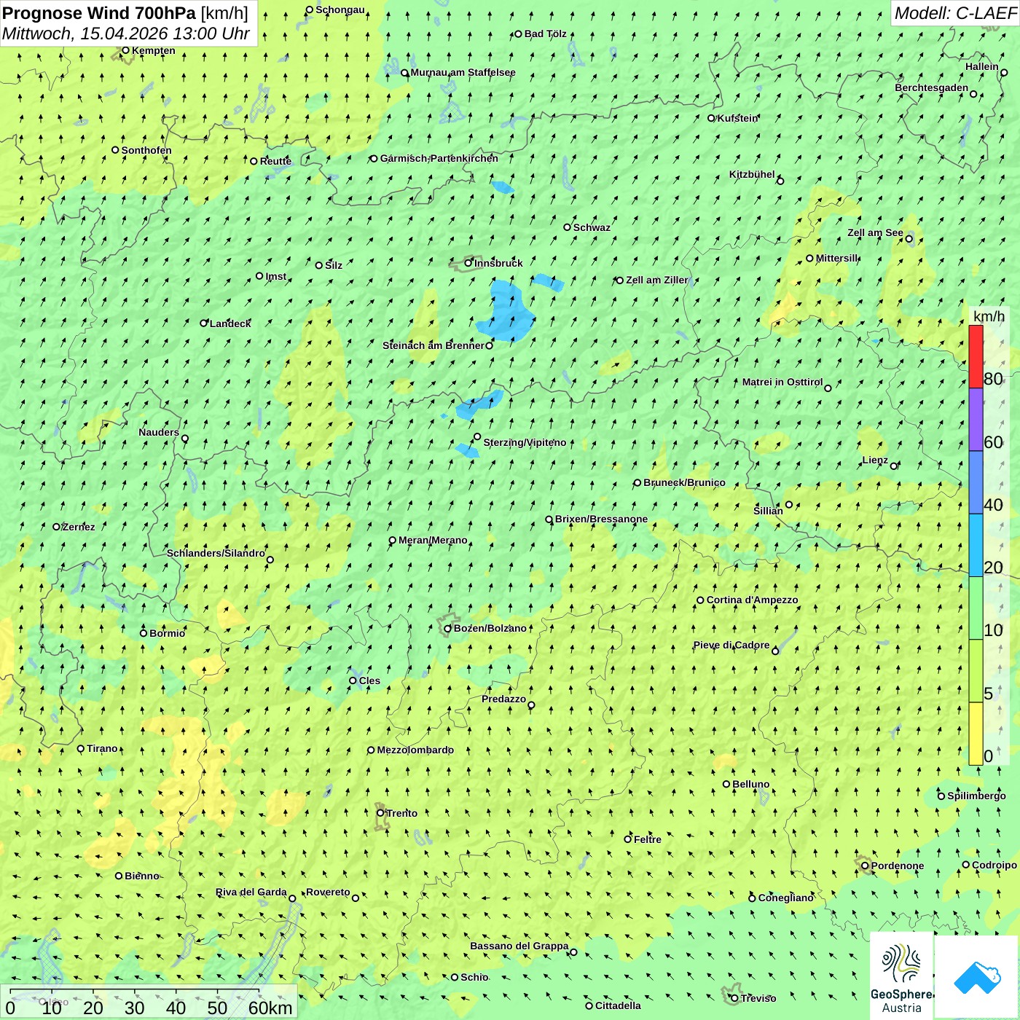Click the Garmisch-Partenkirchen label
1020x1020 pixels.
point(439,158)
